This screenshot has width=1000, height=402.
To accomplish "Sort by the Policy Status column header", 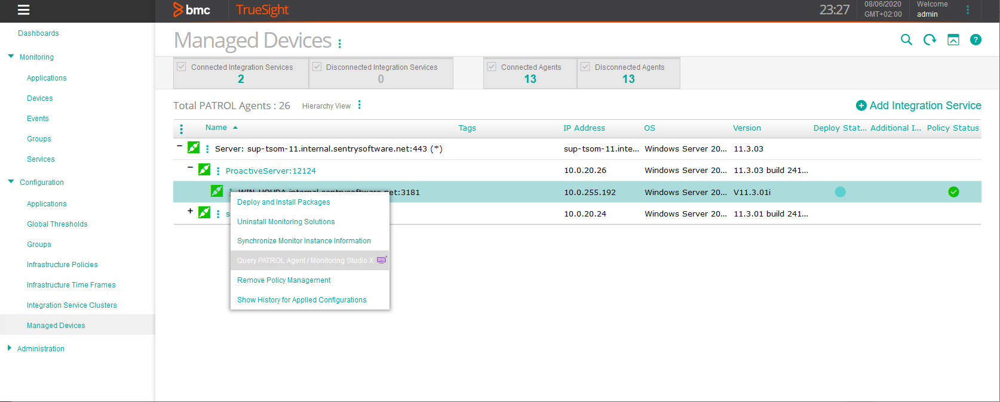I will click(953, 128).
